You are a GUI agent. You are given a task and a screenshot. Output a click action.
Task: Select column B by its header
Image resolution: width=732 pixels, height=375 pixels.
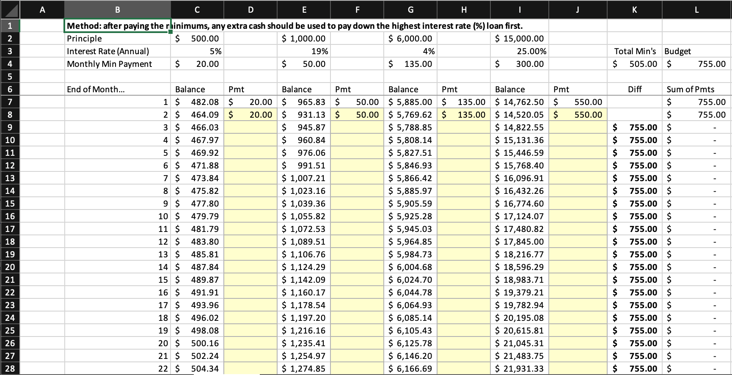pyautogui.click(x=118, y=10)
